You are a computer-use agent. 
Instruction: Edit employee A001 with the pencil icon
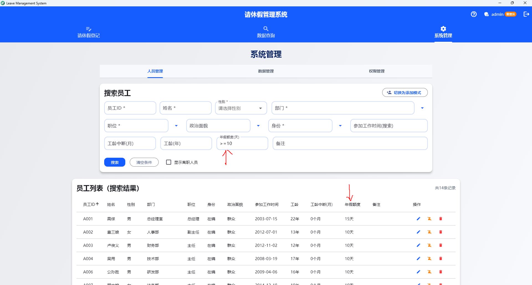pos(418,219)
